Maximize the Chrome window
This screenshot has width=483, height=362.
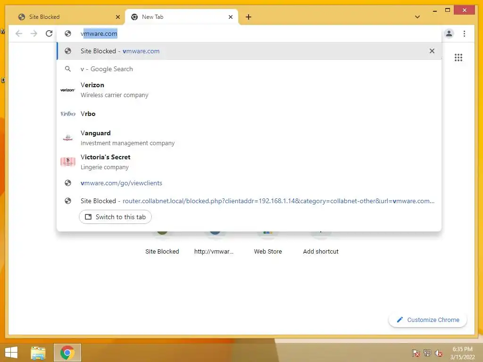pos(448,10)
